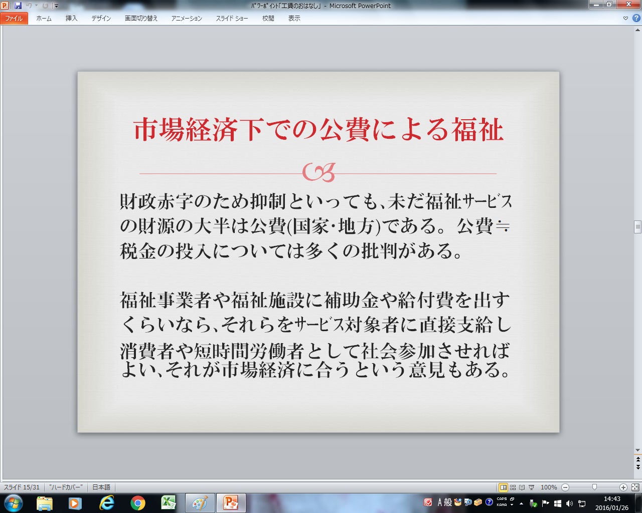Launch Google Chrome from the taskbar
Image resolution: width=642 pixels, height=513 pixels.
(137, 502)
